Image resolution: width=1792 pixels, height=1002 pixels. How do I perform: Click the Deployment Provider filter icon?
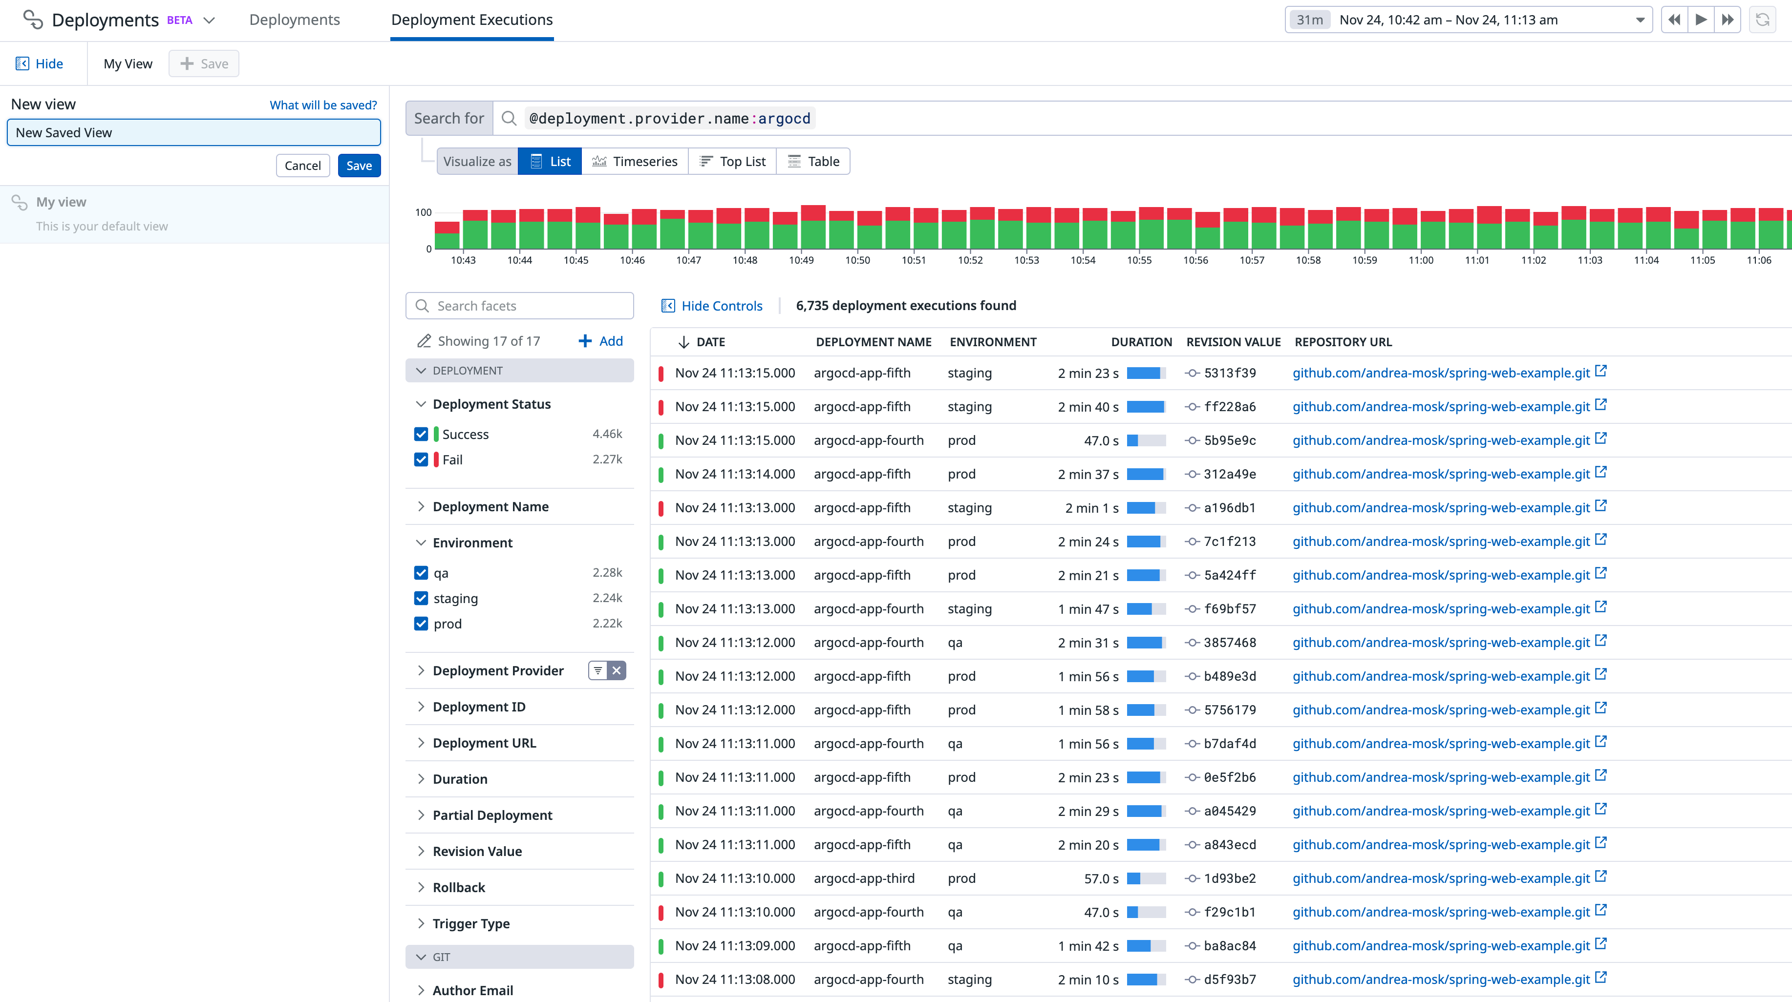pos(597,670)
